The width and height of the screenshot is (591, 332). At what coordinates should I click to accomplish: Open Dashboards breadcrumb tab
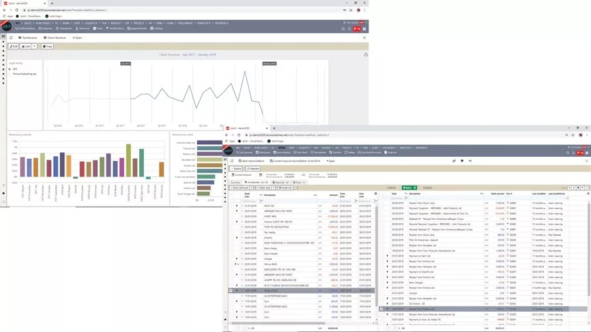click(x=28, y=37)
